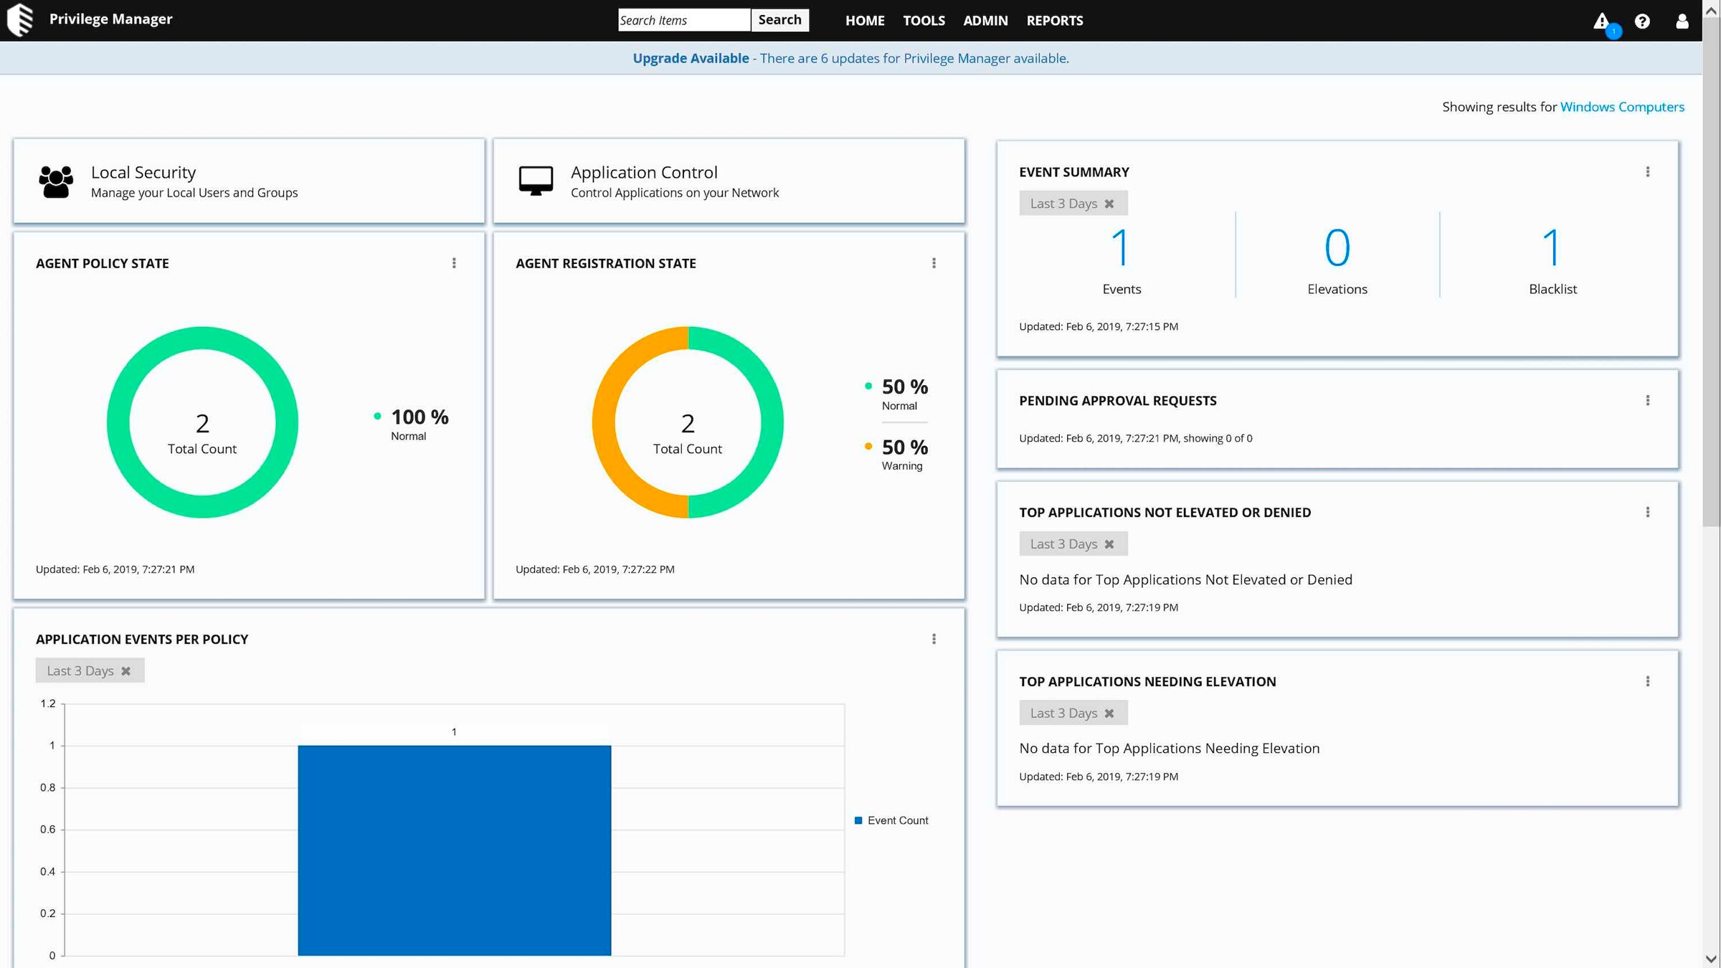Open the user profile icon
The width and height of the screenshot is (1721, 968).
pos(1682,21)
